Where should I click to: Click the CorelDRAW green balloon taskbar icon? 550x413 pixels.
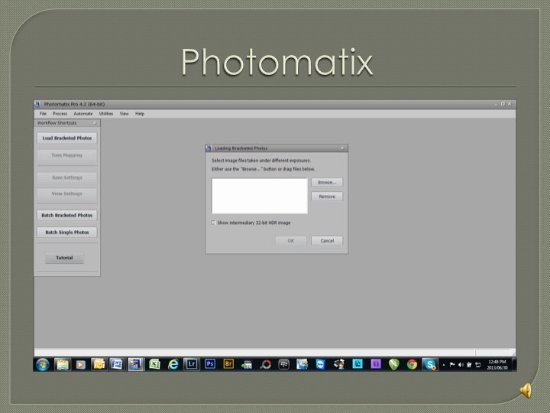[394, 365]
